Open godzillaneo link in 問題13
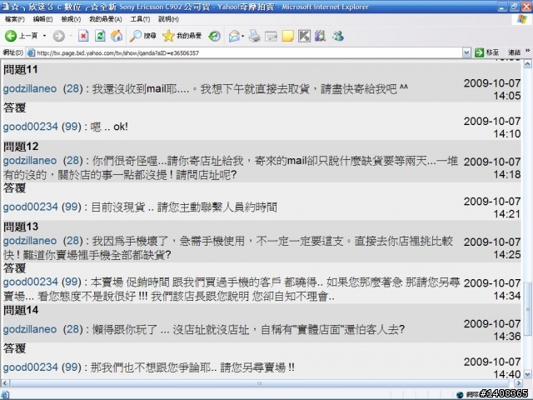 point(30,241)
